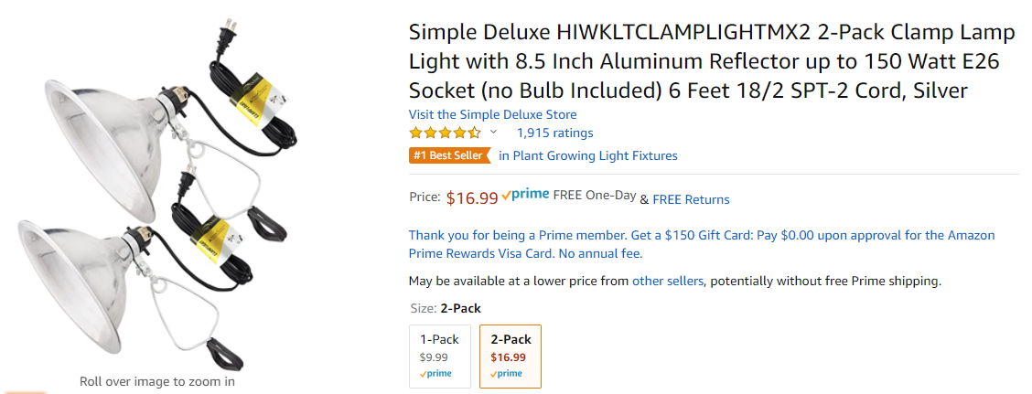Click the bottom lamp reflector in image
The width and height of the screenshot is (1032, 394).
[x=72, y=284]
